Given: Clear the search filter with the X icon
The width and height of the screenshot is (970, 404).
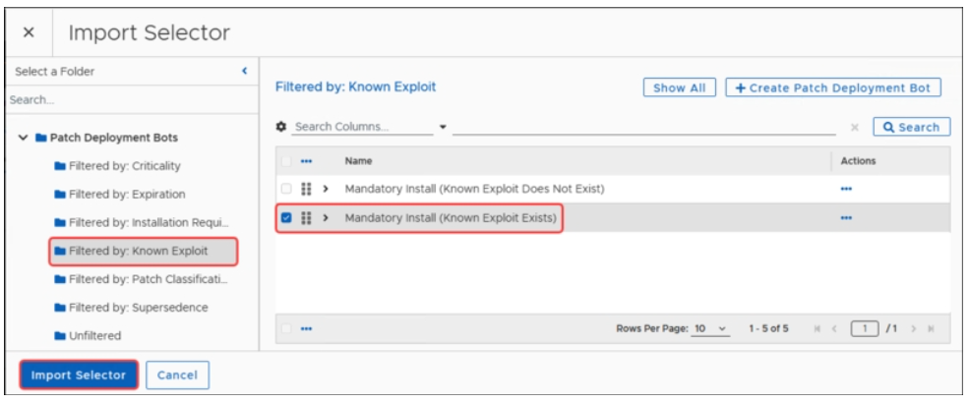Looking at the screenshot, I should pyautogui.click(x=854, y=127).
